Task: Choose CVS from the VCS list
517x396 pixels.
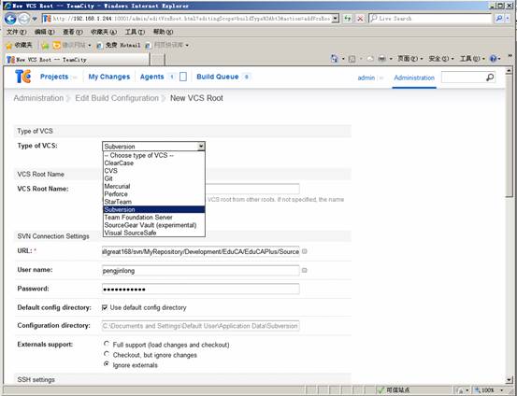Action: 153,171
